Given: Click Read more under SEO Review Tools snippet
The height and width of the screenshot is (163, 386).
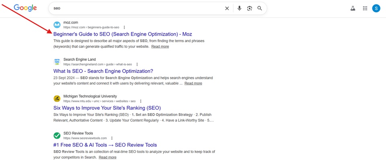Looking at the screenshot, I should tap(108, 157).
